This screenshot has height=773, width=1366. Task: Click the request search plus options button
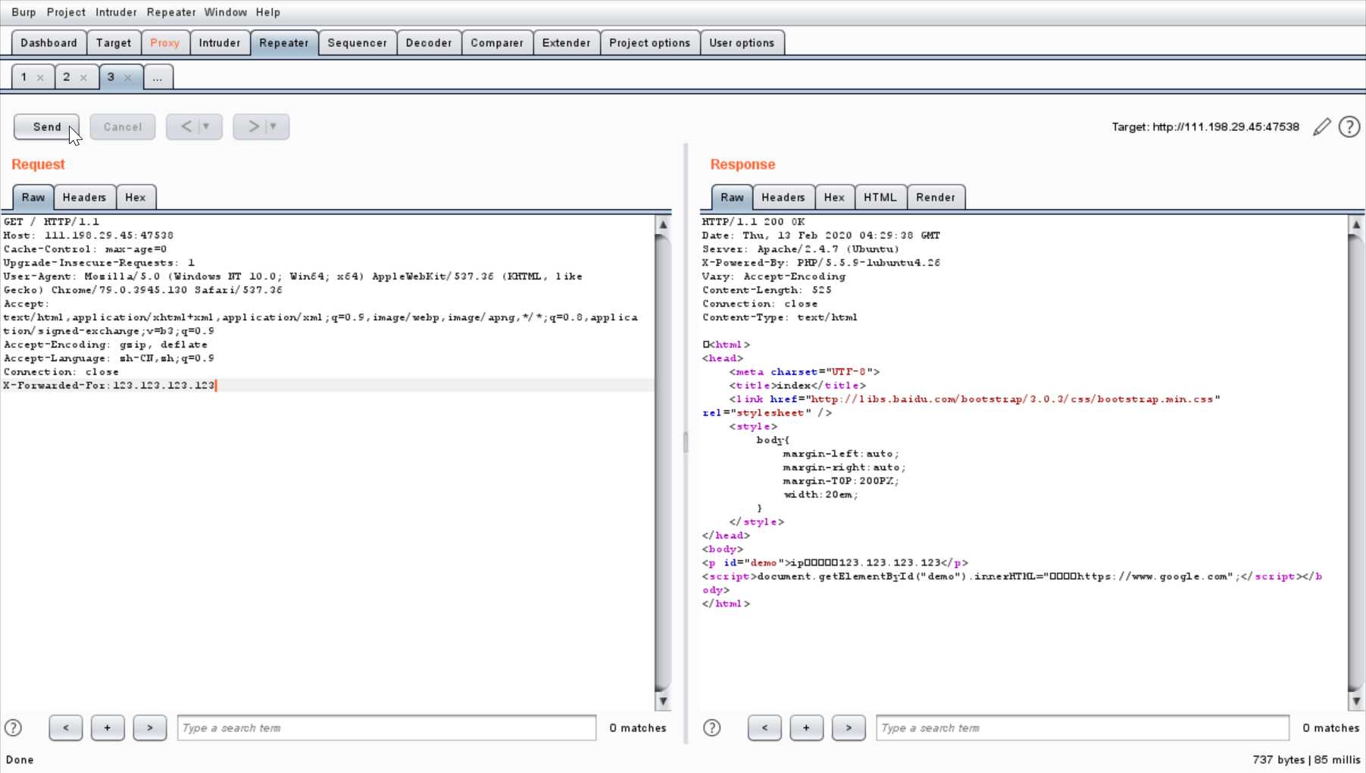coord(108,728)
